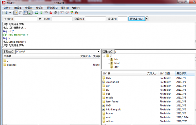
Task: Open the 服务器(S) menu
Action: (52, 8)
